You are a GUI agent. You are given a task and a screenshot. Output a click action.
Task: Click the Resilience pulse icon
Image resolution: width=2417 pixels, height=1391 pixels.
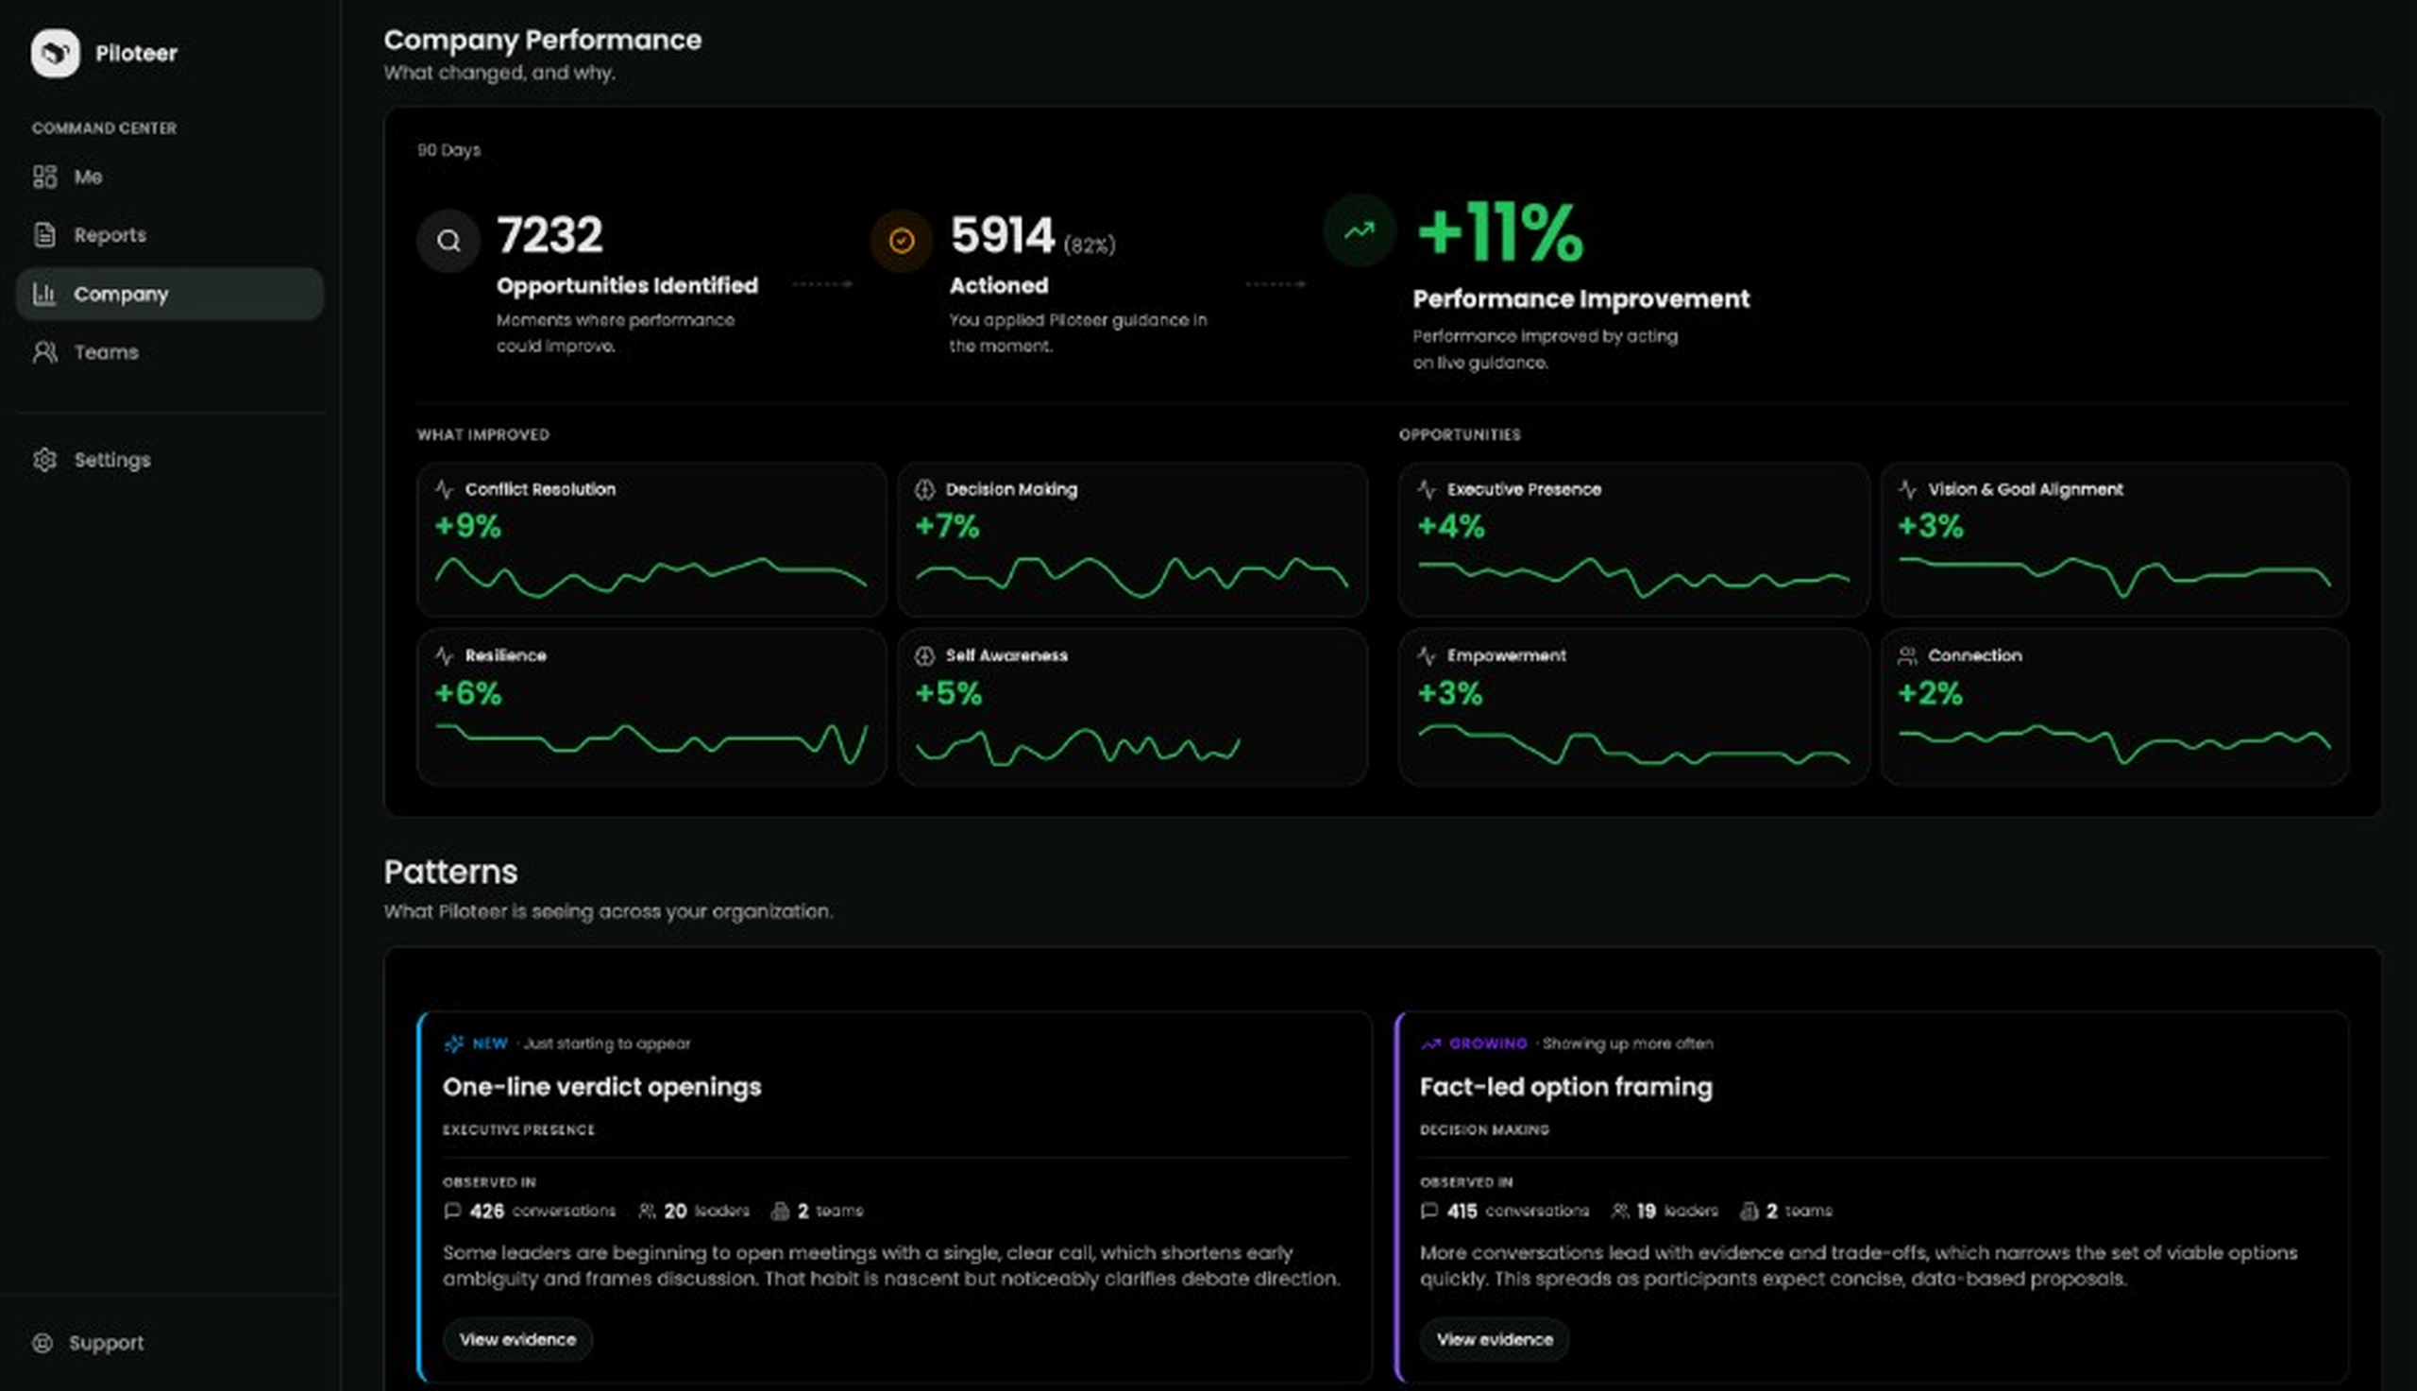click(x=444, y=655)
